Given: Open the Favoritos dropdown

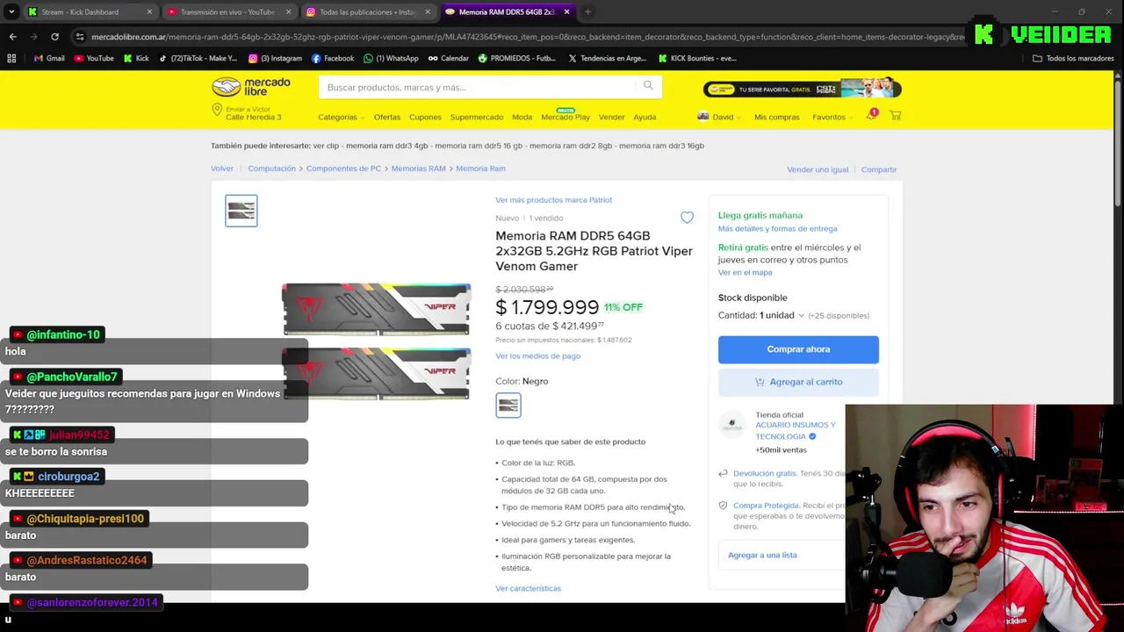Looking at the screenshot, I should tap(832, 117).
